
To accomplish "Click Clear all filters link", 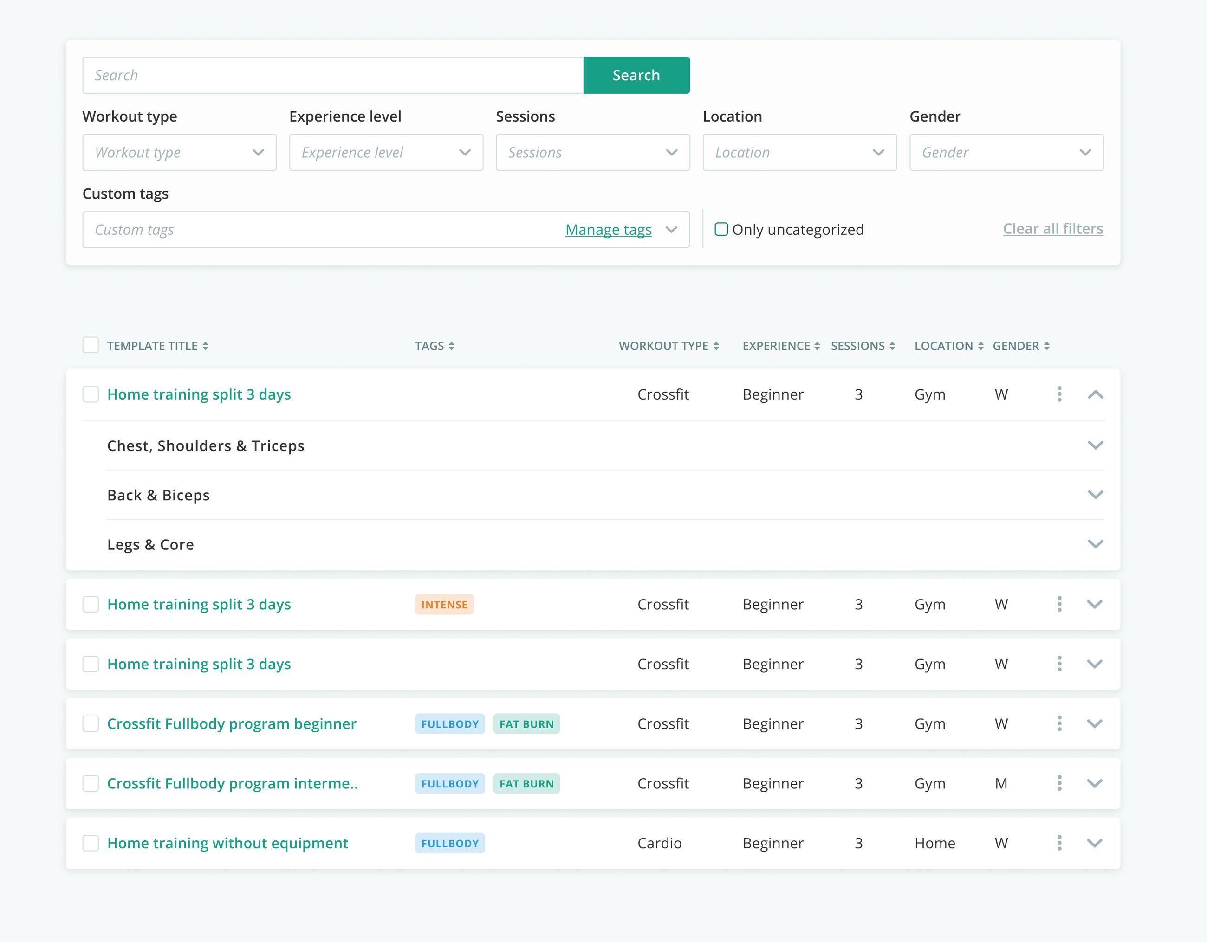I will pos(1053,229).
